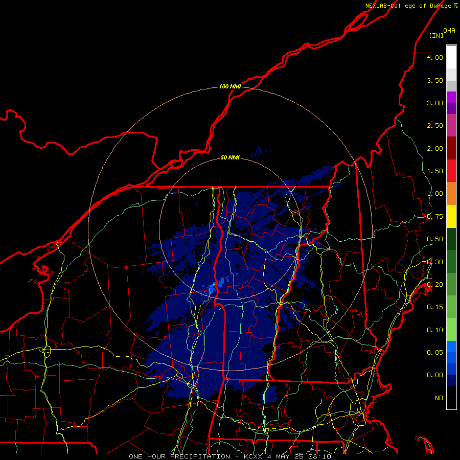Screen dimensions: 460x460
Task: Click the KCXX radar site identifier
Action: point(253,456)
